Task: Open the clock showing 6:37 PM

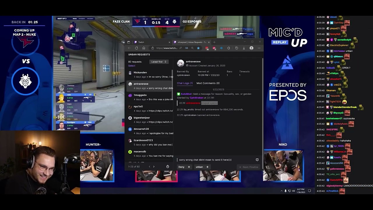Action: click(301, 191)
